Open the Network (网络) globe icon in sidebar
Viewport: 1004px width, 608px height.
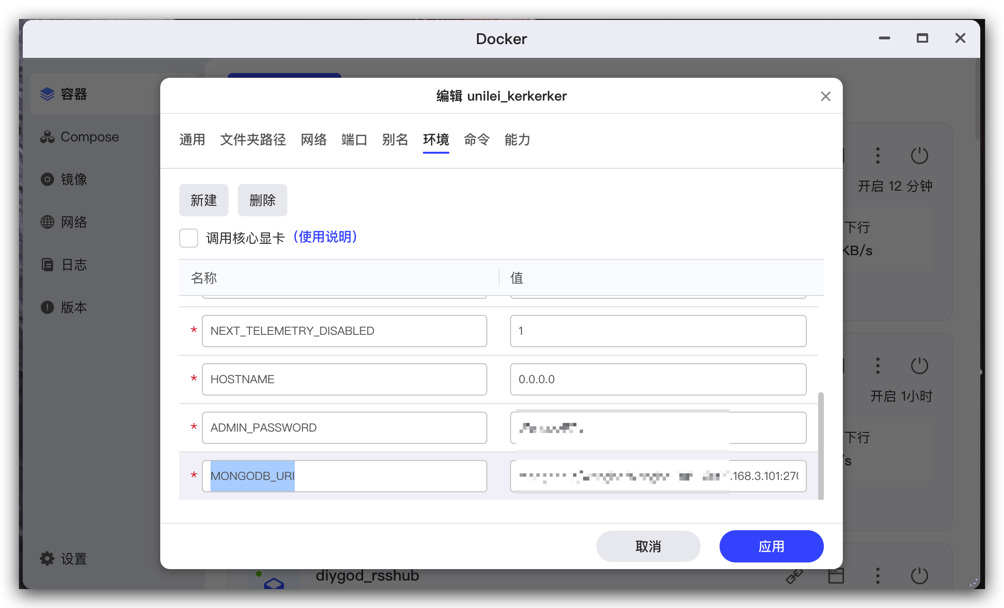47,222
